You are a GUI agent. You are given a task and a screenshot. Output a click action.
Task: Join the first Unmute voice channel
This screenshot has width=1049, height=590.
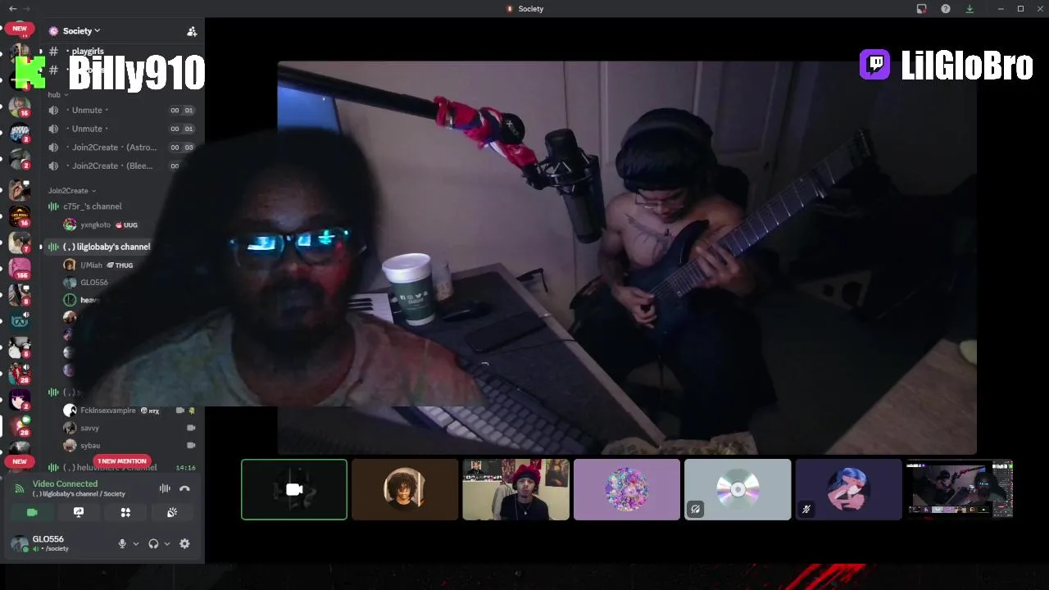click(x=89, y=110)
